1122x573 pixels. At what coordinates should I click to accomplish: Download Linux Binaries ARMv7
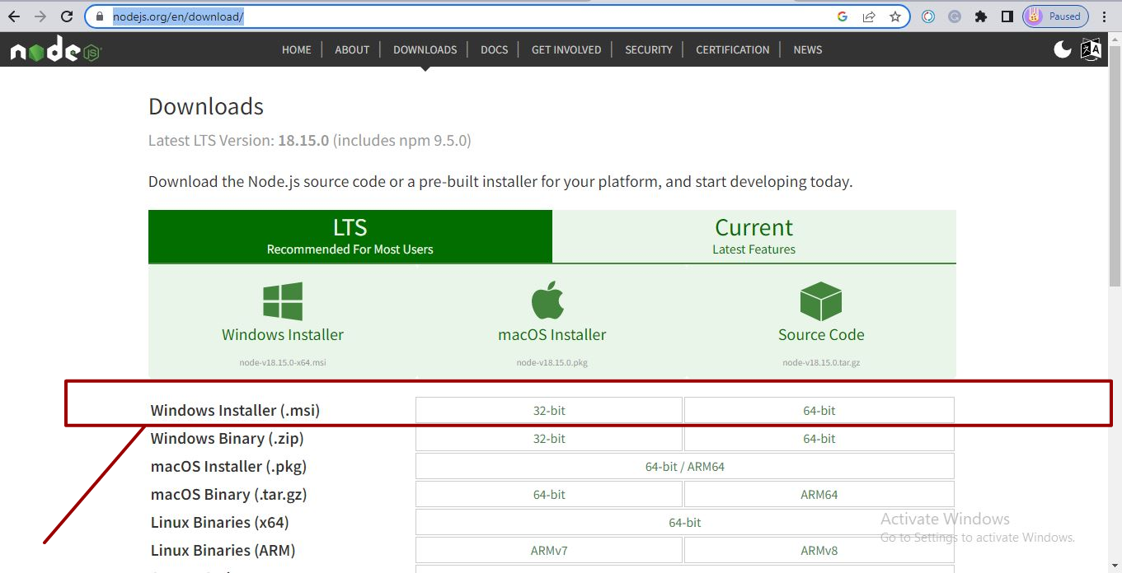549,550
